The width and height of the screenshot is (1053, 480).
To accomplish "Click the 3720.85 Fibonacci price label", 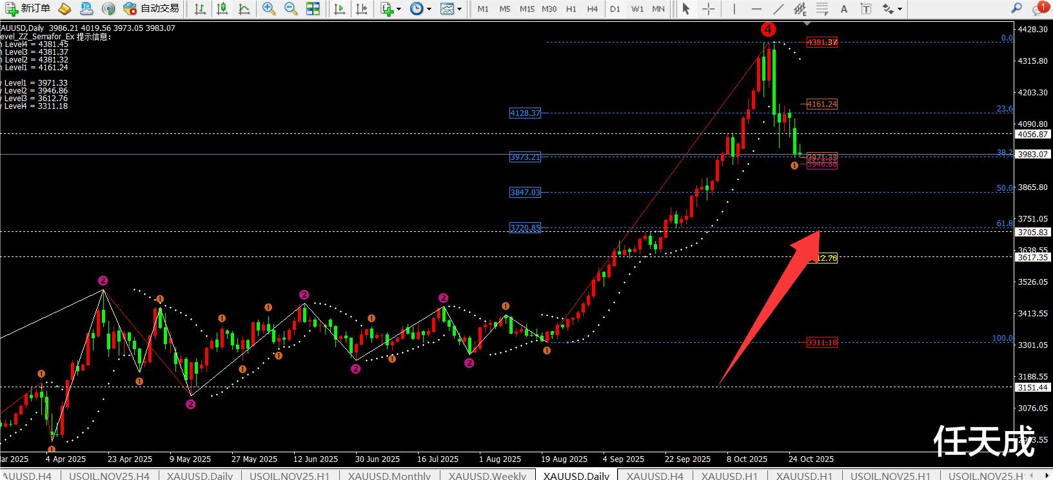I will coord(526,227).
